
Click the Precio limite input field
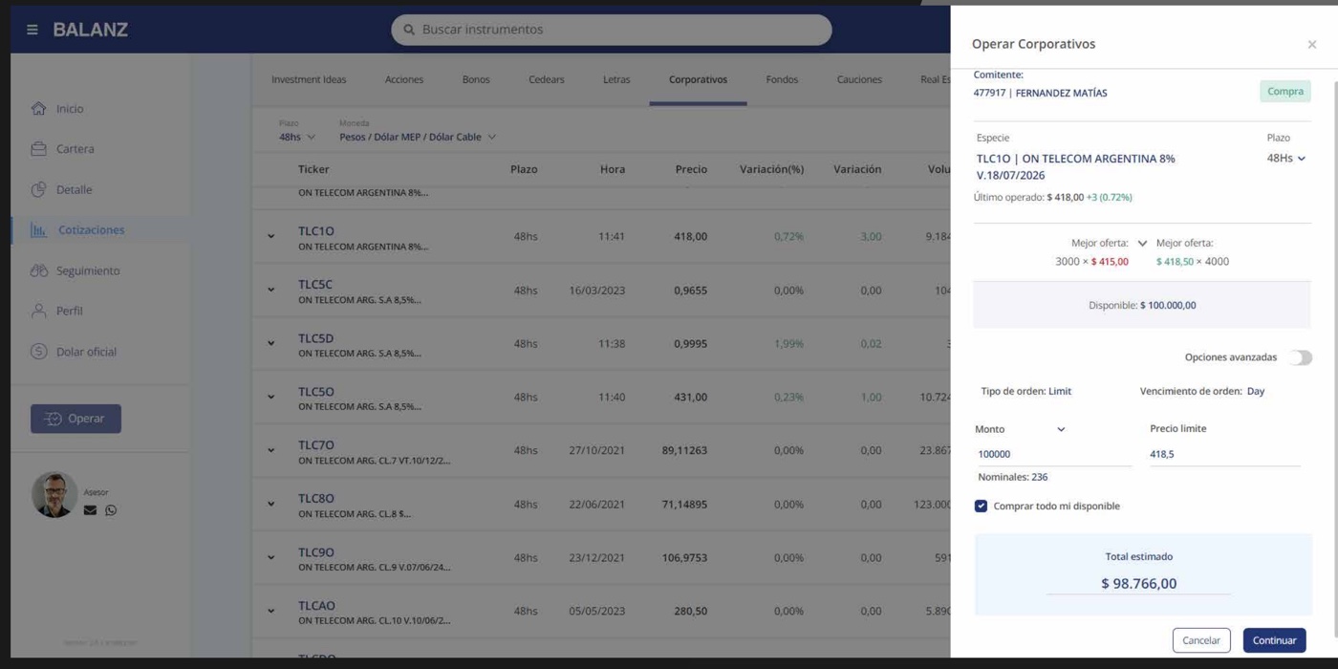(x=1225, y=455)
